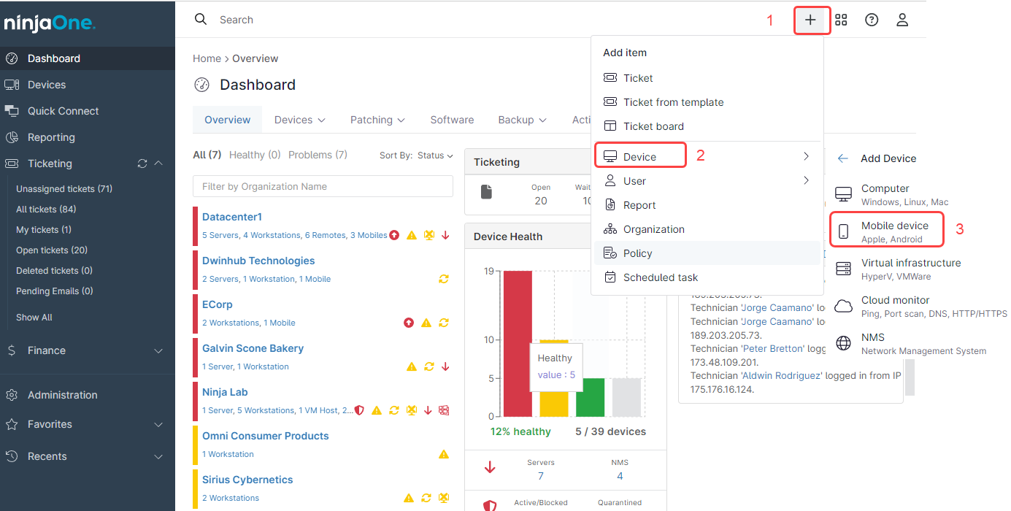1011x511 pixels.
Task: Open the user profile icon
Action: point(902,20)
